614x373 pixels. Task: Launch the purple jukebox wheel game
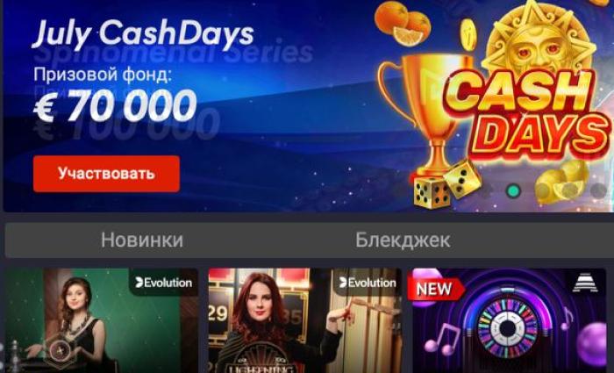click(509, 320)
